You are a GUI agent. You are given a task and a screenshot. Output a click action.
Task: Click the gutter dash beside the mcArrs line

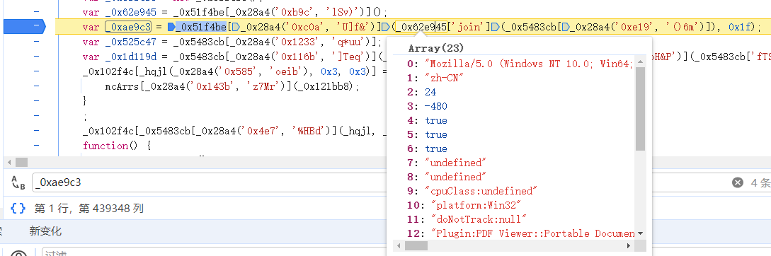37,86
